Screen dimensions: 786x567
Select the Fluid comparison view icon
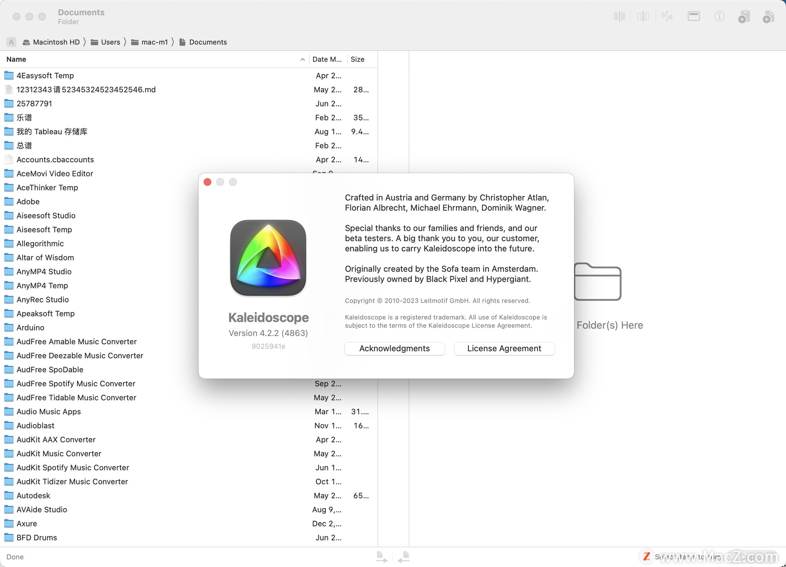pos(643,16)
